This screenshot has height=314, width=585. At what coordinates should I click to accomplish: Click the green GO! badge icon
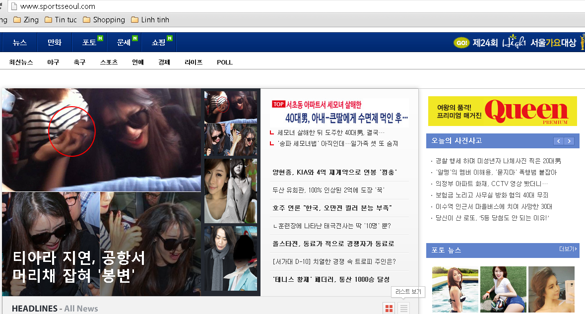(461, 43)
